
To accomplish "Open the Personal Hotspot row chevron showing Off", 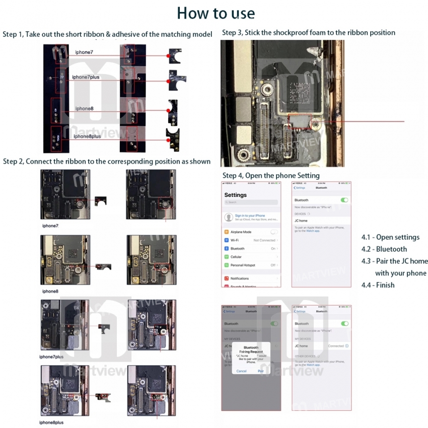I will 277,265.
